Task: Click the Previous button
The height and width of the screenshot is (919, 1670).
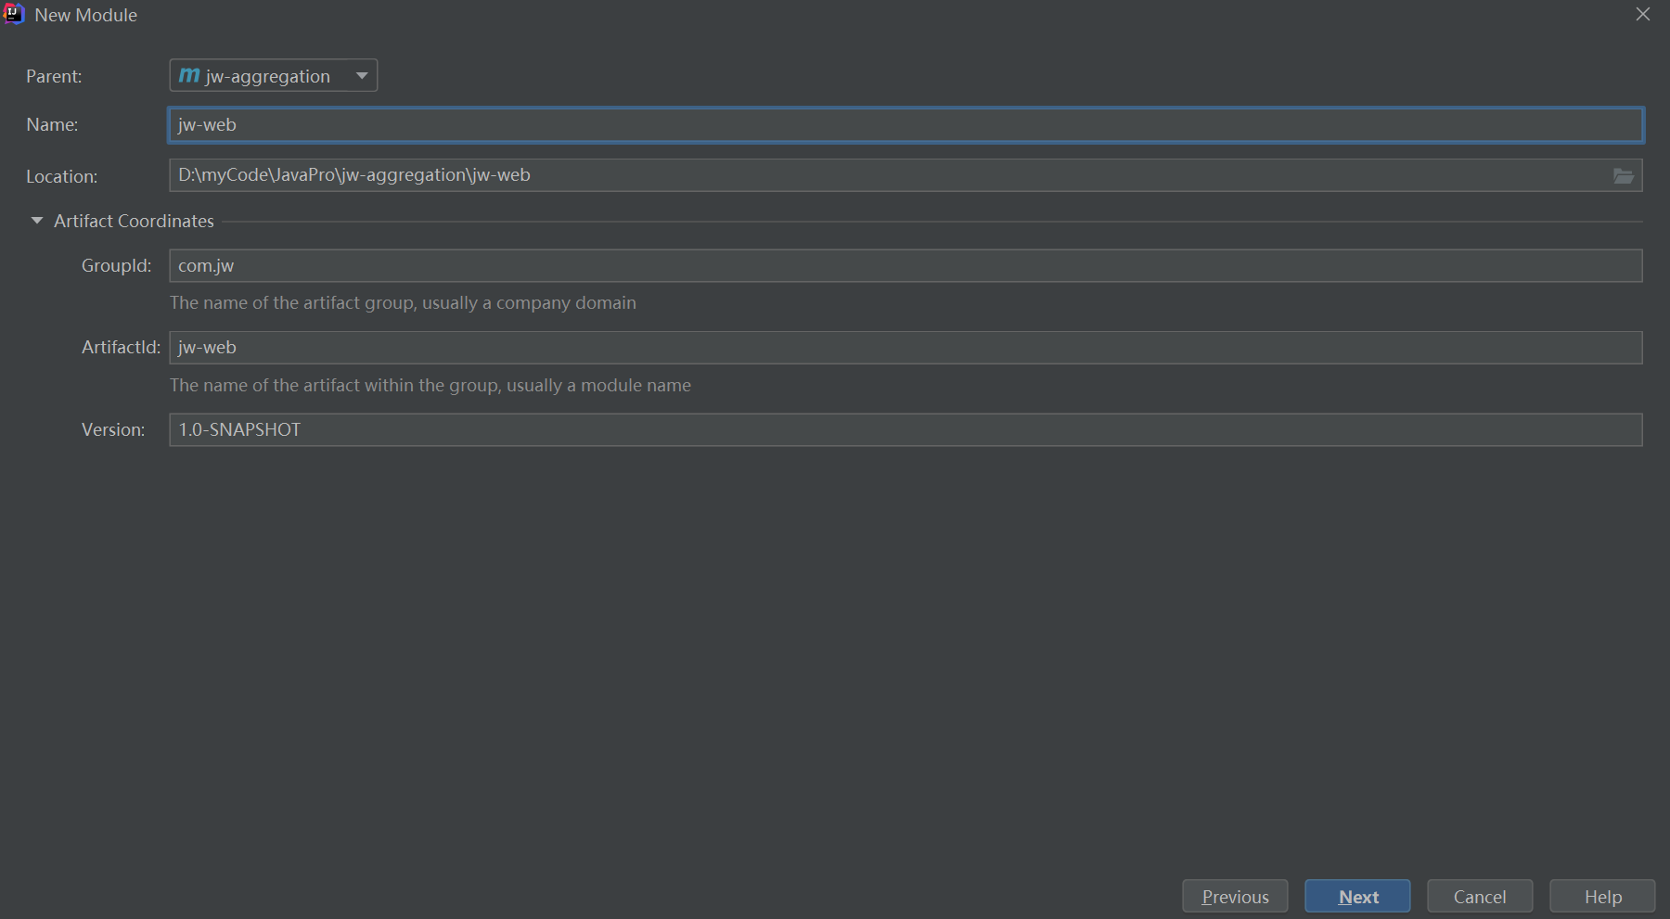Action: tap(1235, 896)
